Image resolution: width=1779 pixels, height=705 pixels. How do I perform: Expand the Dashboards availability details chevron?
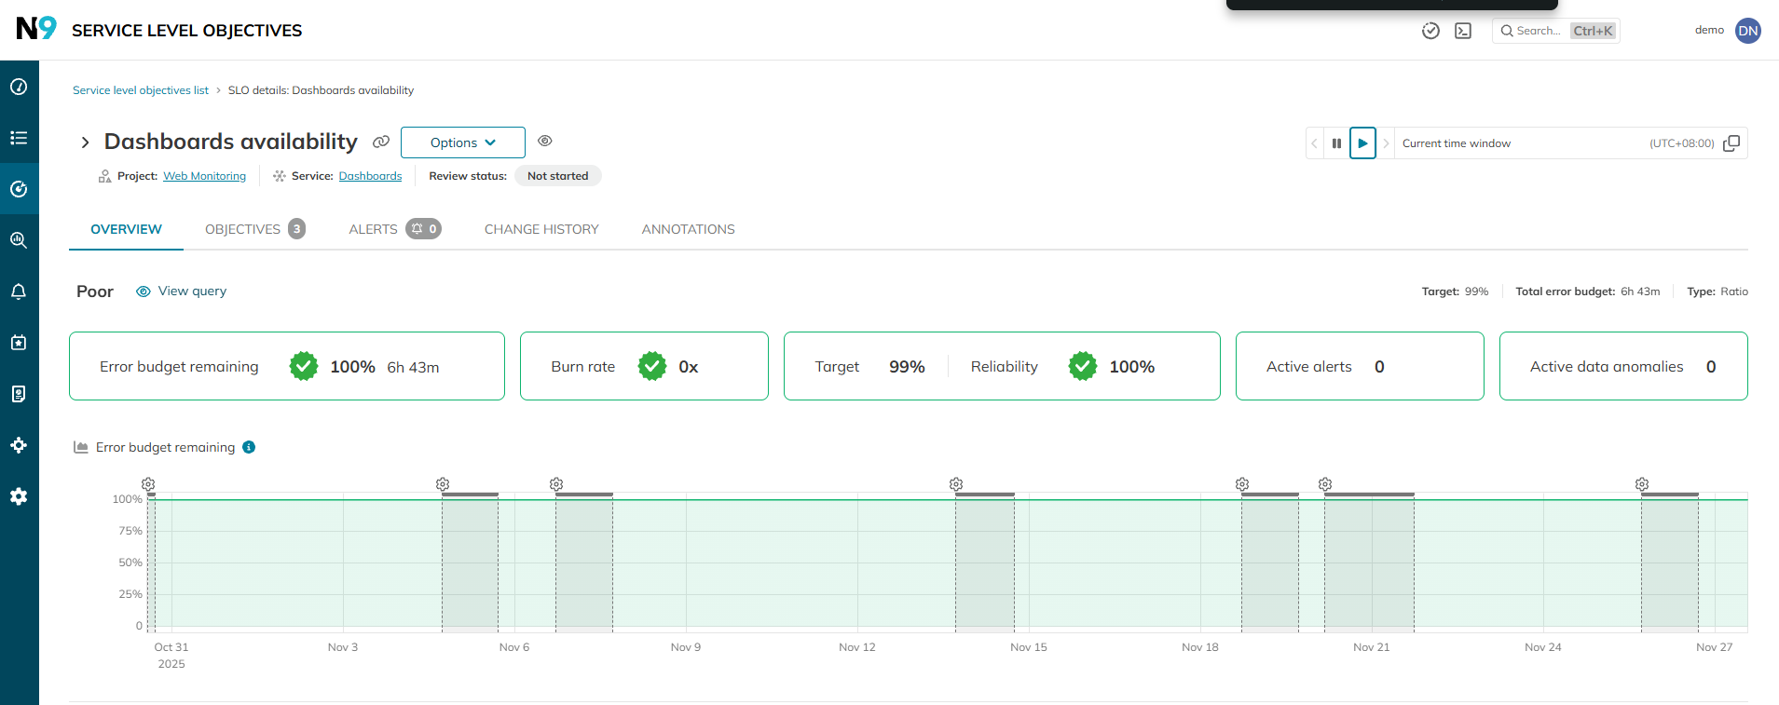click(x=85, y=142)
